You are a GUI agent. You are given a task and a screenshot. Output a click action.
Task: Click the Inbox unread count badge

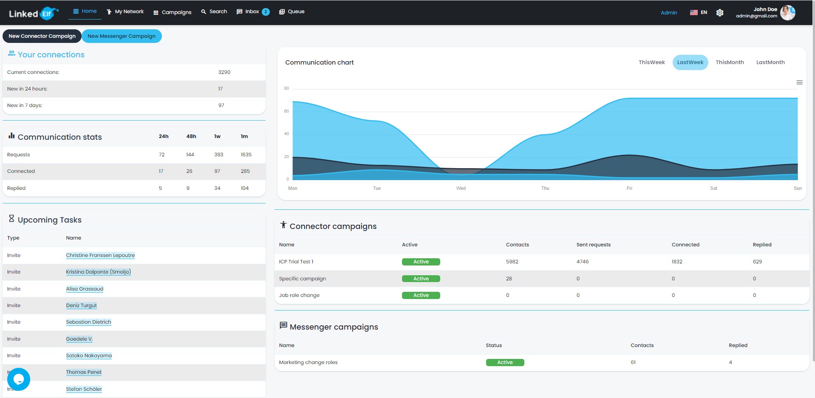[x=266, y=12]
